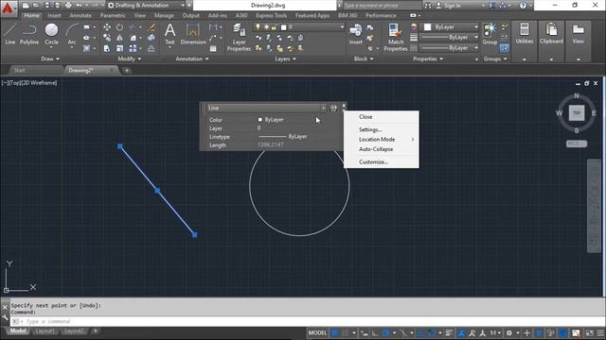Toggle clean screen in status bar
This screenshot has height=340, width=606.
tap(589, 333)
